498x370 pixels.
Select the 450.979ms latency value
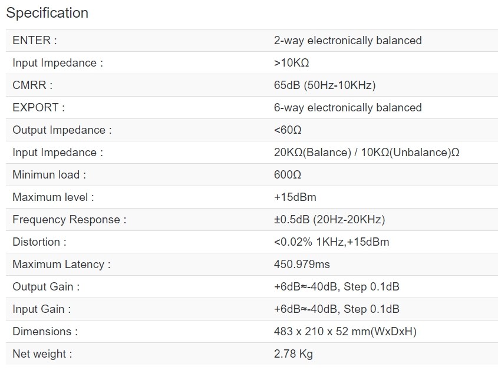coord(302,265)
